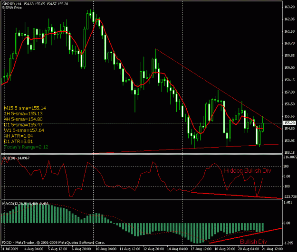297x252 pixels.
Task: Click the '4H ATR=1.04' readout
Action: (x=19, y=136)
